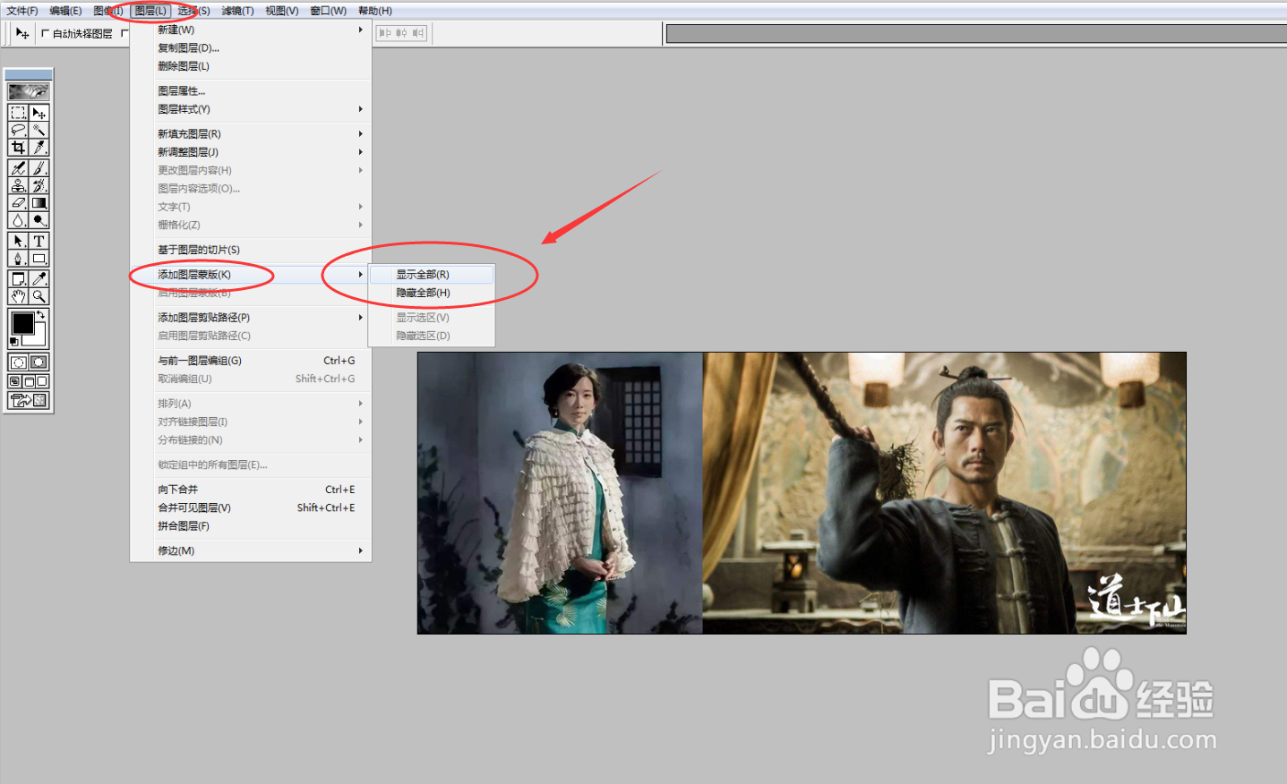Open the 编辑(E) menu

tap(65, 11)
